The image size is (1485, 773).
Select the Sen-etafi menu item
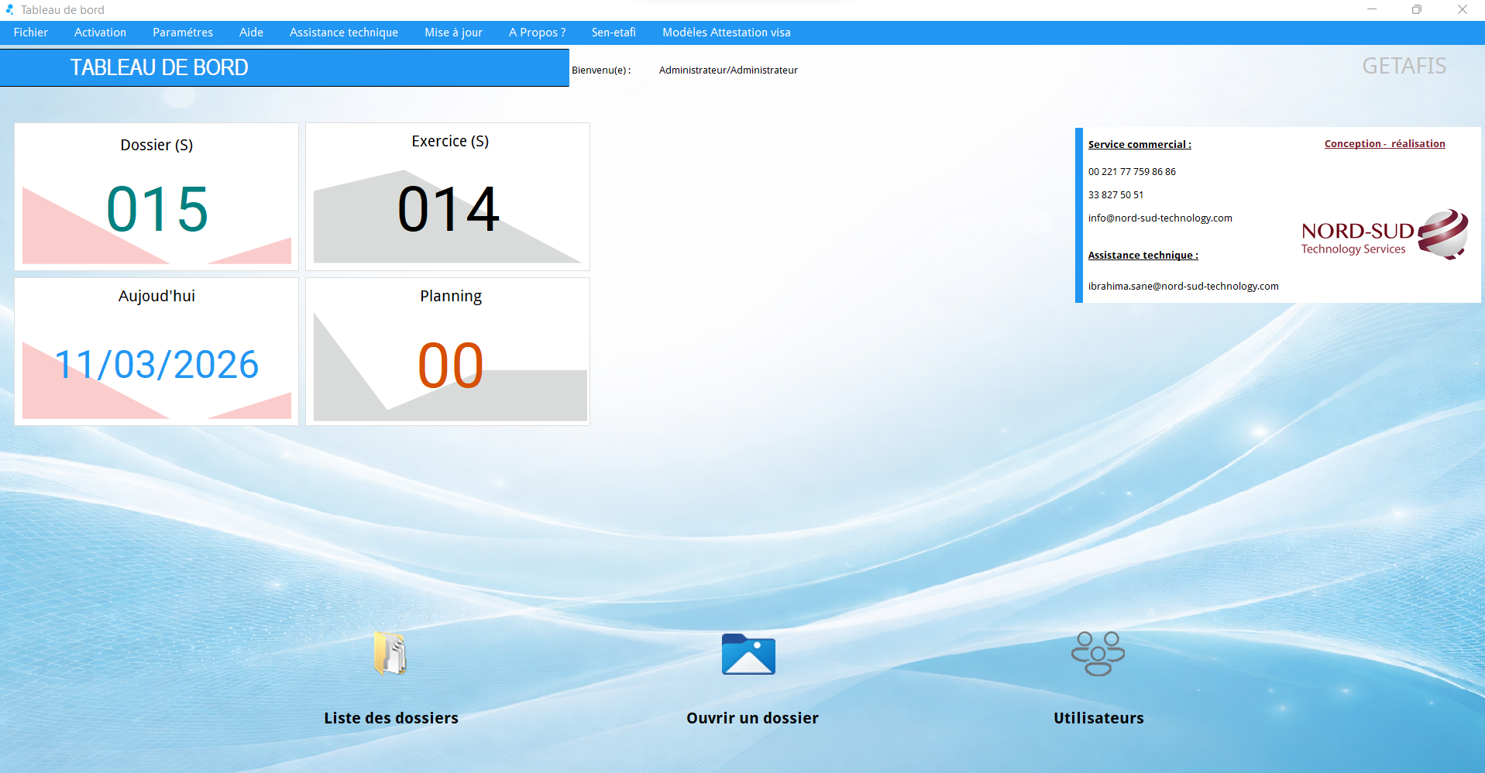pos(614,33)
